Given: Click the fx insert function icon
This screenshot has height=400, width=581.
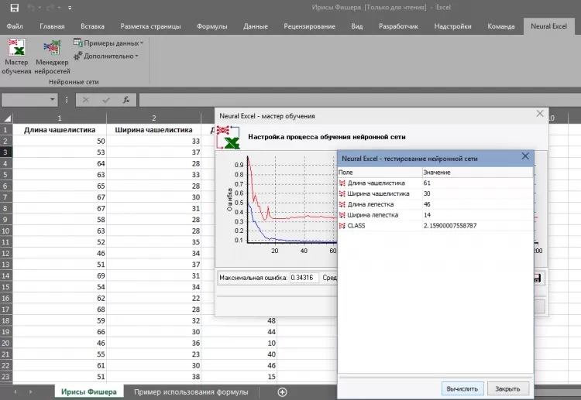Looking at the screenshot, I should [125, 100].
